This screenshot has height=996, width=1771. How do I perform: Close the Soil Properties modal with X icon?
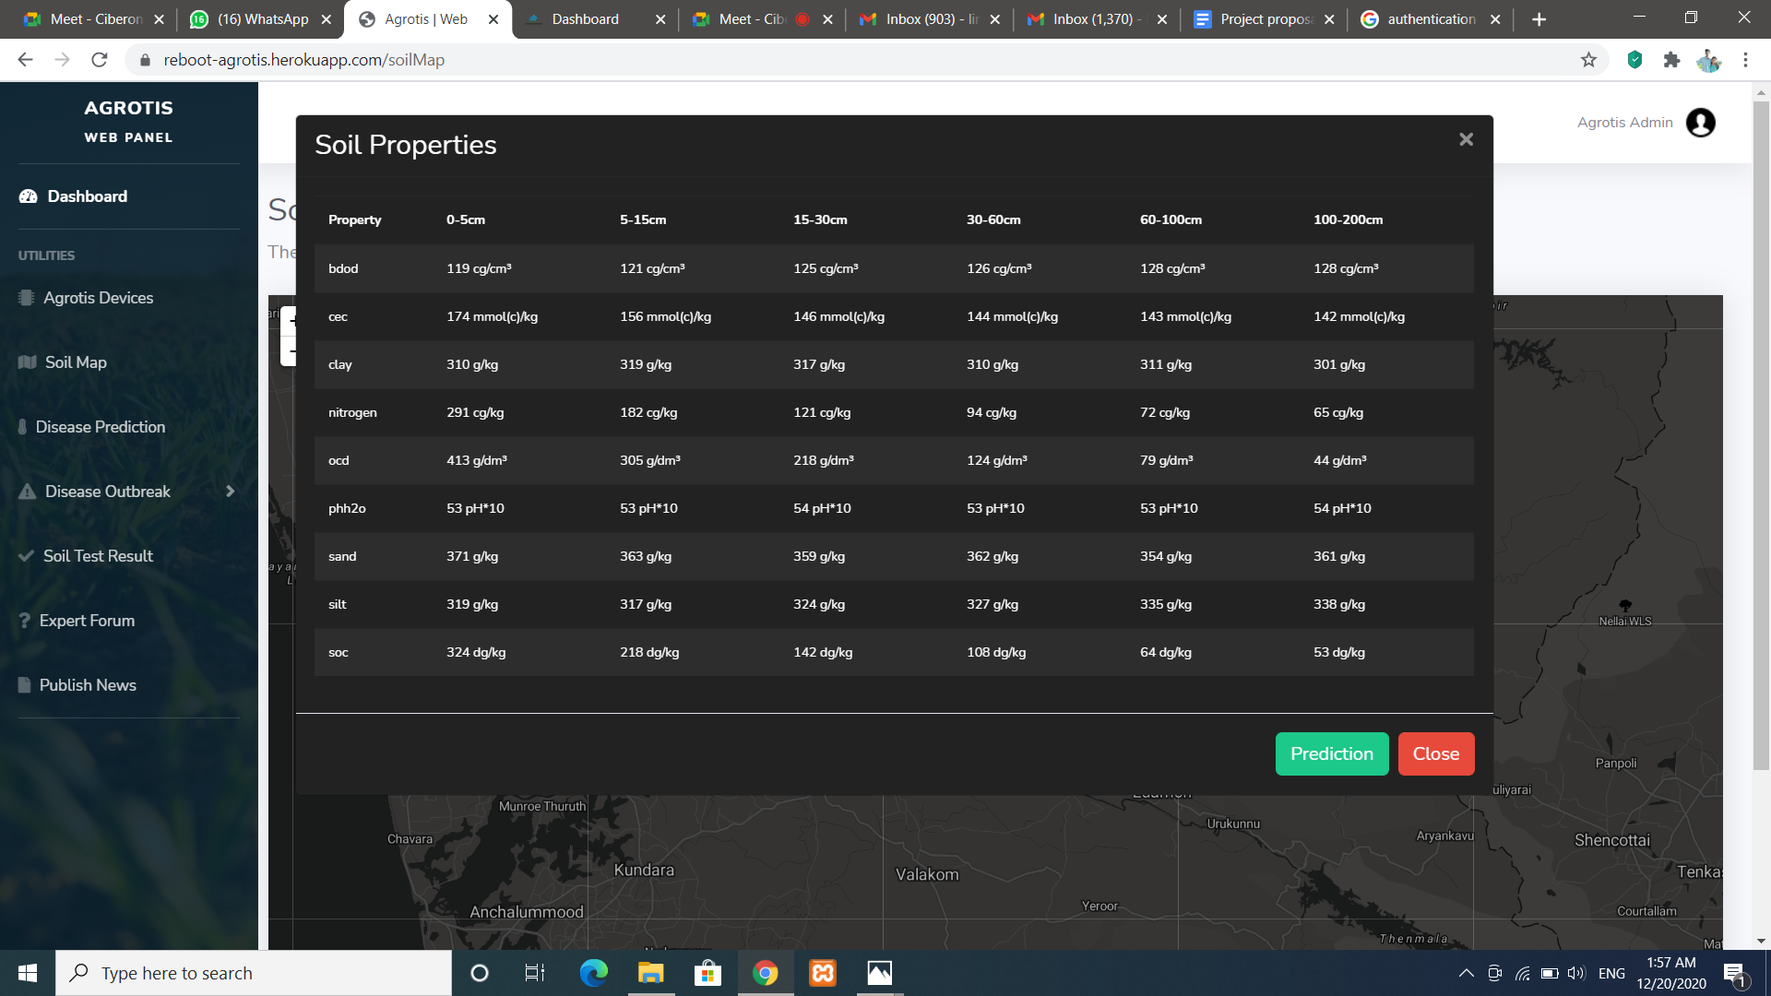coord(1466,139)
